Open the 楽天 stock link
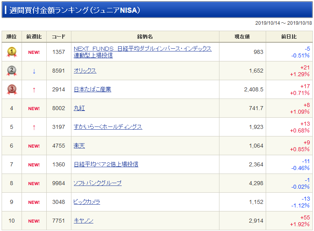 [79, 146]
